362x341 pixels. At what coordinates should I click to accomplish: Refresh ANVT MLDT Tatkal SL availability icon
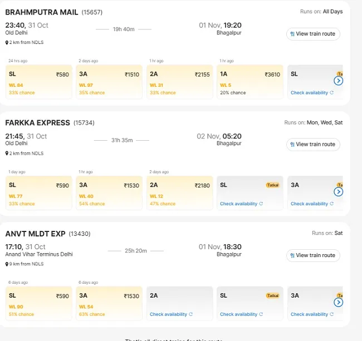[x=261, y=314]
